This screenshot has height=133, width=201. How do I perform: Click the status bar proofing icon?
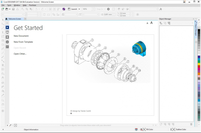[136, 129]
